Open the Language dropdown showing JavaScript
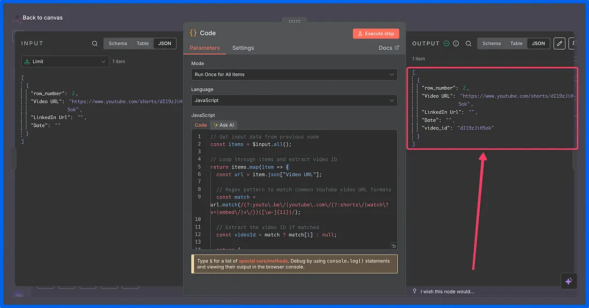 click(294, 100)
